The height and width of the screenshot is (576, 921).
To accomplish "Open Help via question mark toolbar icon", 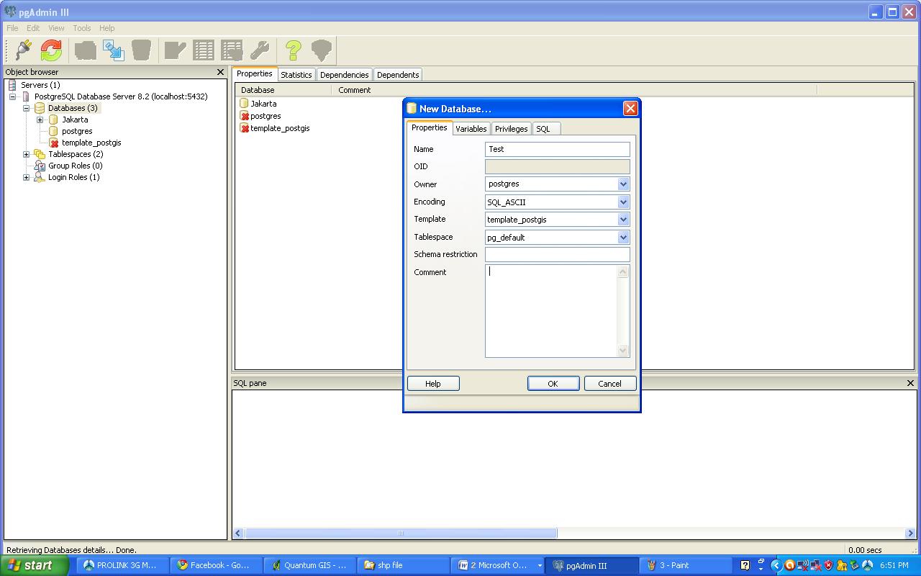I will pos(292,50).
